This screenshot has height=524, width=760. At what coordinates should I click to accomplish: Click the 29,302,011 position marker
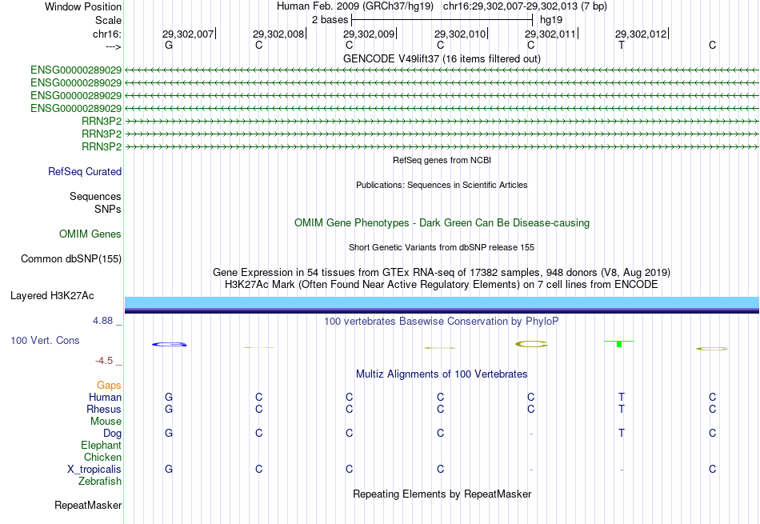coord(550,34)
